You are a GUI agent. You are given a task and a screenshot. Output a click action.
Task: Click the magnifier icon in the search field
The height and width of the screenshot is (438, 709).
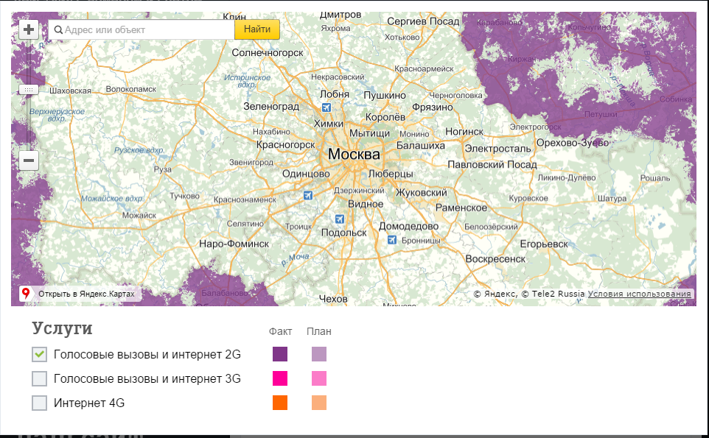tap(58, 29)
